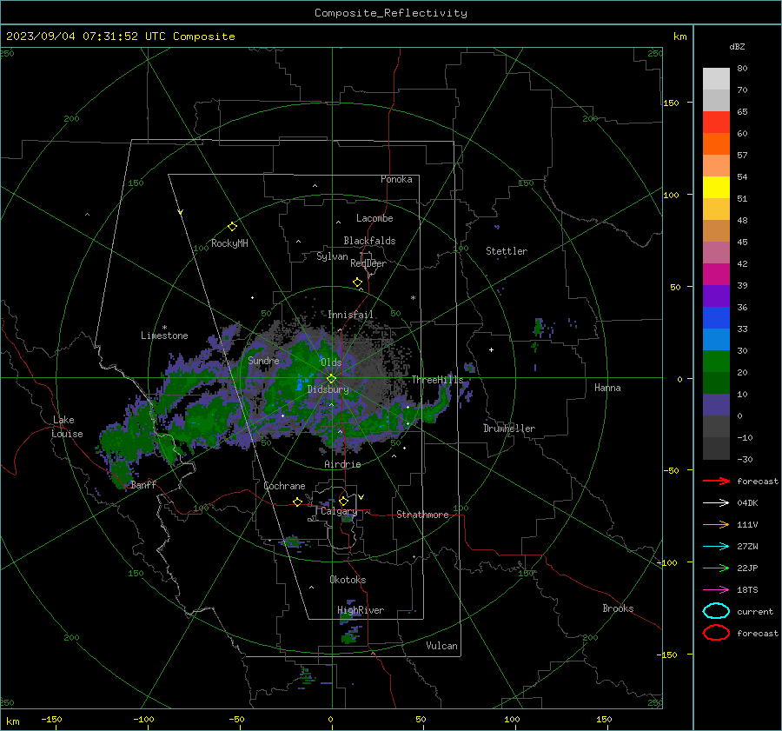
Task: Click the Calgary city label
Action: [339, 511]
